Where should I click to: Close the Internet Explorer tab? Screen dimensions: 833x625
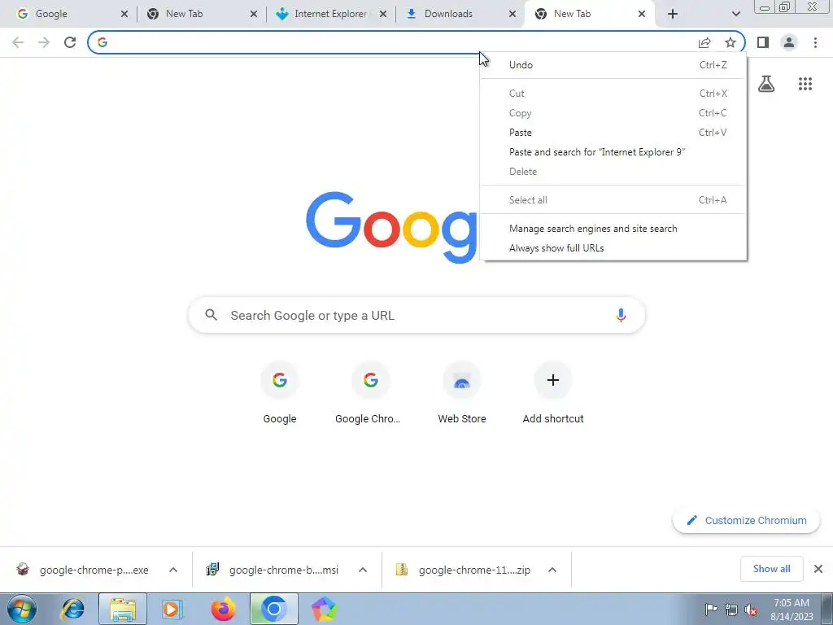click(383, 14)
